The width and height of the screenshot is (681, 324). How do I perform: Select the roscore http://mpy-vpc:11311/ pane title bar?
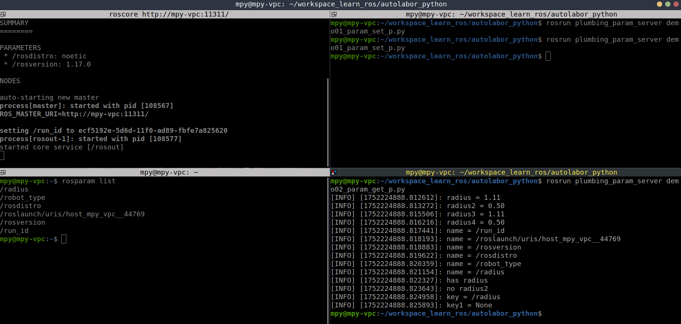169,14
